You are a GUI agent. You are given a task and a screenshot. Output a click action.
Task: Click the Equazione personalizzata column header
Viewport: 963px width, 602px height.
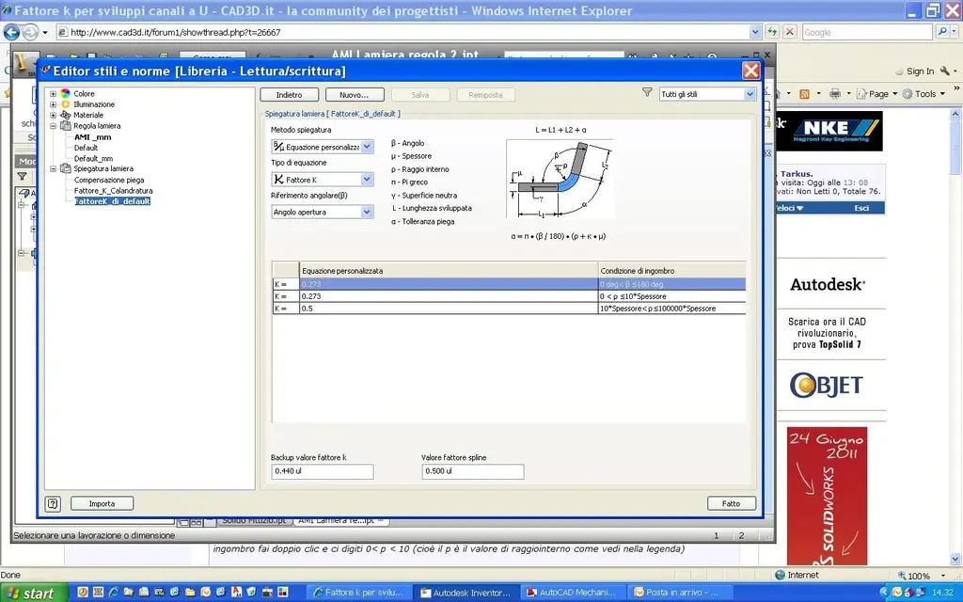click(x=449, y=270)
